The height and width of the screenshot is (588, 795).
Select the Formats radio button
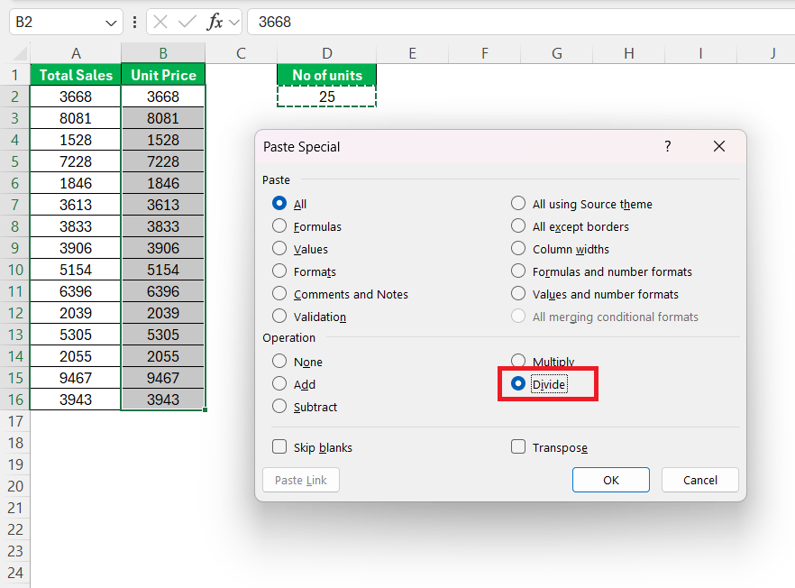pyautogui.click(x=279, y=271)
